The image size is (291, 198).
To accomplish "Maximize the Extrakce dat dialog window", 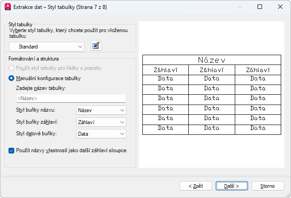I will tap(260, 7).
